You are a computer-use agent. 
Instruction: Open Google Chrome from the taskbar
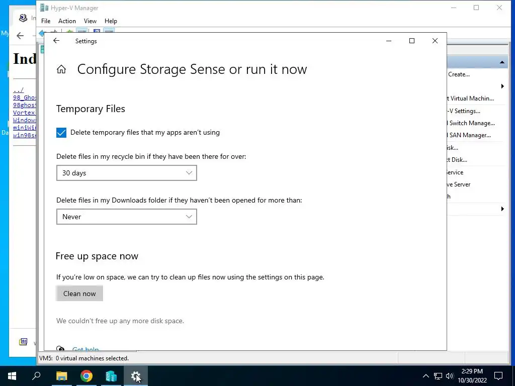(x=87, y=376)
